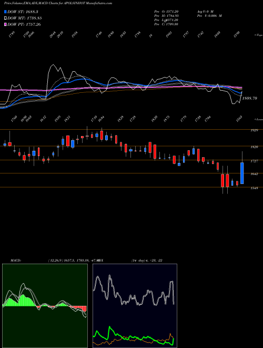Viewport: 263px width, 348px height.
Task: Click the chart title mentioning APOLSINHOT MunafaSutra.com
Action: [58, 3]
